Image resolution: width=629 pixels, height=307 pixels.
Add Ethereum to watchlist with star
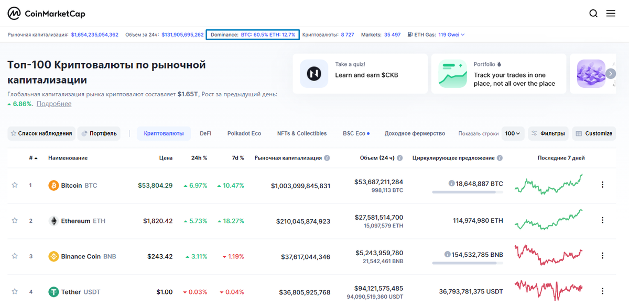pyautogui.click(x=15, y=221)
